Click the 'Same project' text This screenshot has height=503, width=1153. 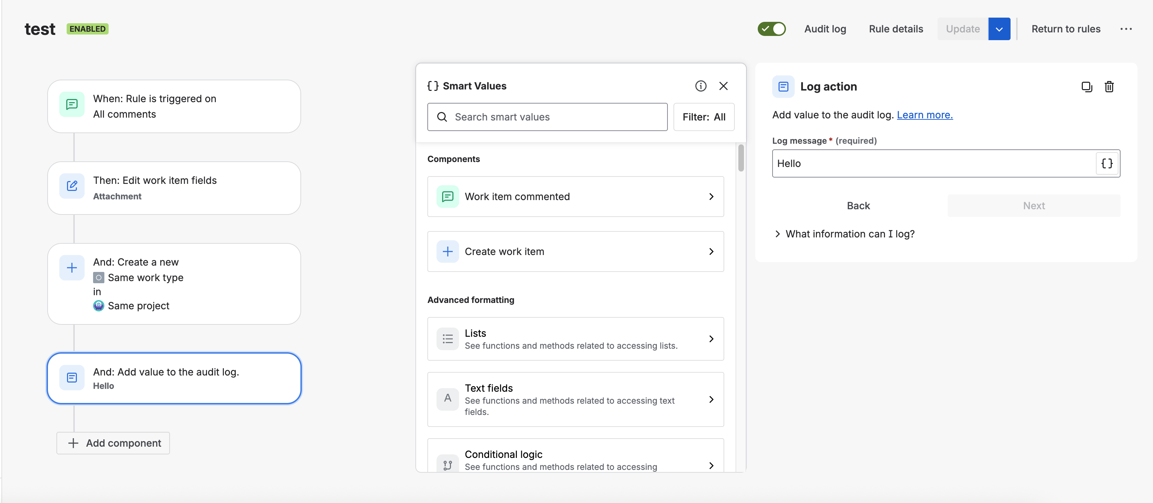[x=139, y=306]
